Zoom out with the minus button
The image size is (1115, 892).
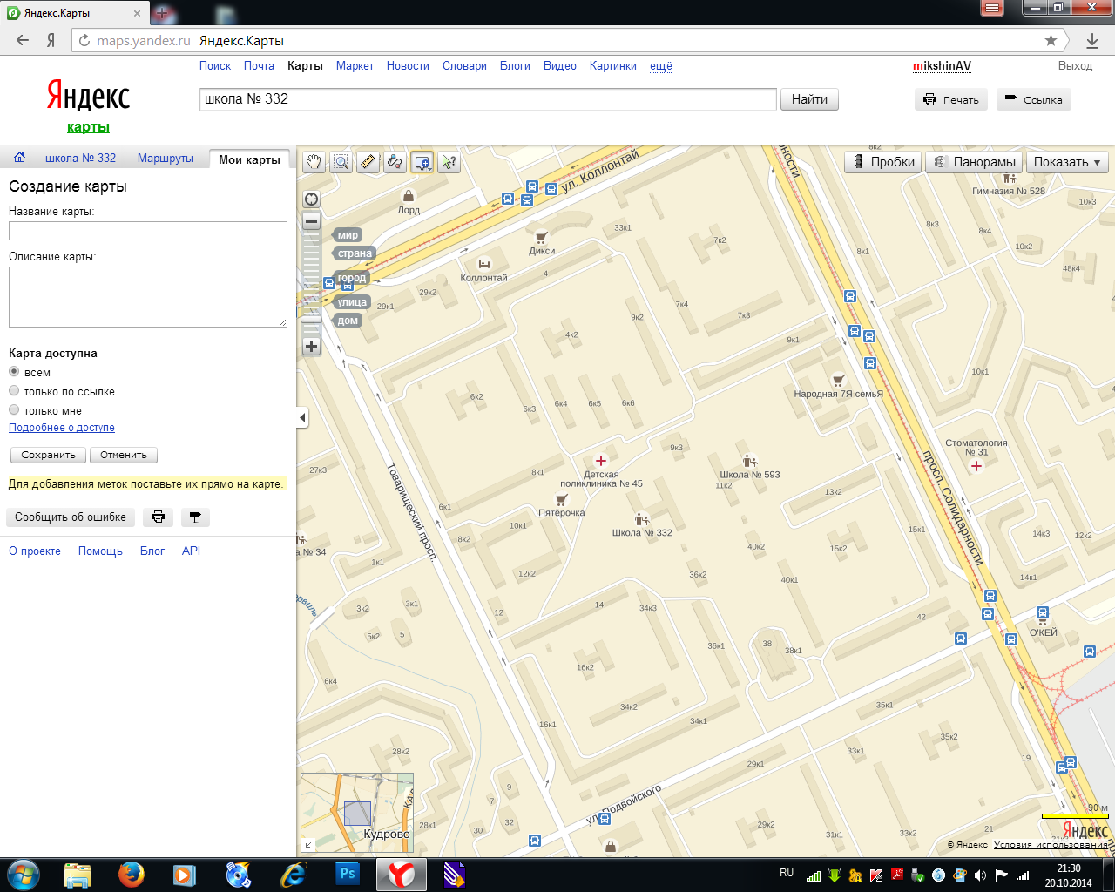[x=311, y=221]
